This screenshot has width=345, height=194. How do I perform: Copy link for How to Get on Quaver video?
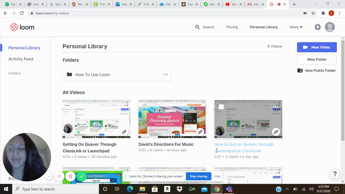pos(276,132)
